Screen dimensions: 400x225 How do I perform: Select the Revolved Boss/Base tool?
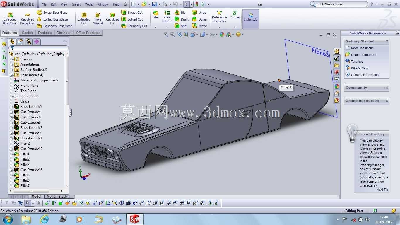pyautogui.click(x=28, y=18)
